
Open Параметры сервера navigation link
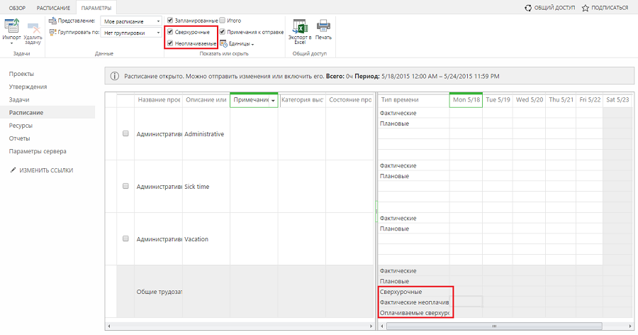click(38, 151)
